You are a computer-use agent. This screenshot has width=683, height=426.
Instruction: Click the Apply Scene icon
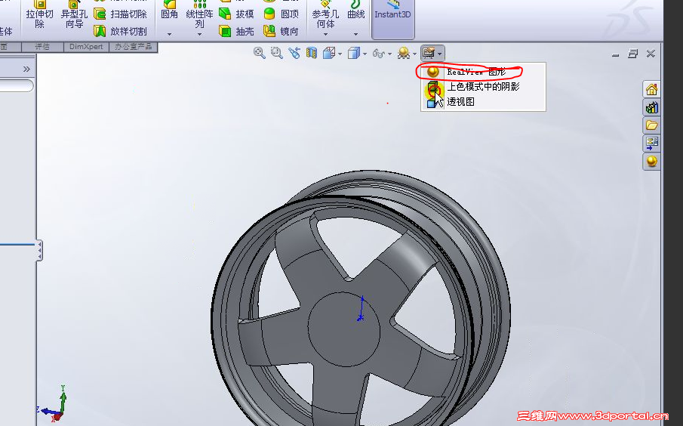(404, 53)
